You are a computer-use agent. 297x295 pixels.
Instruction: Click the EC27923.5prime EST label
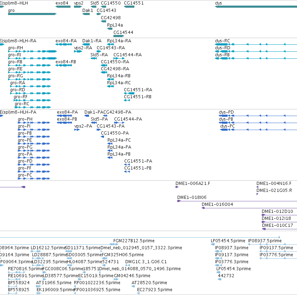(x=155, y=290)
